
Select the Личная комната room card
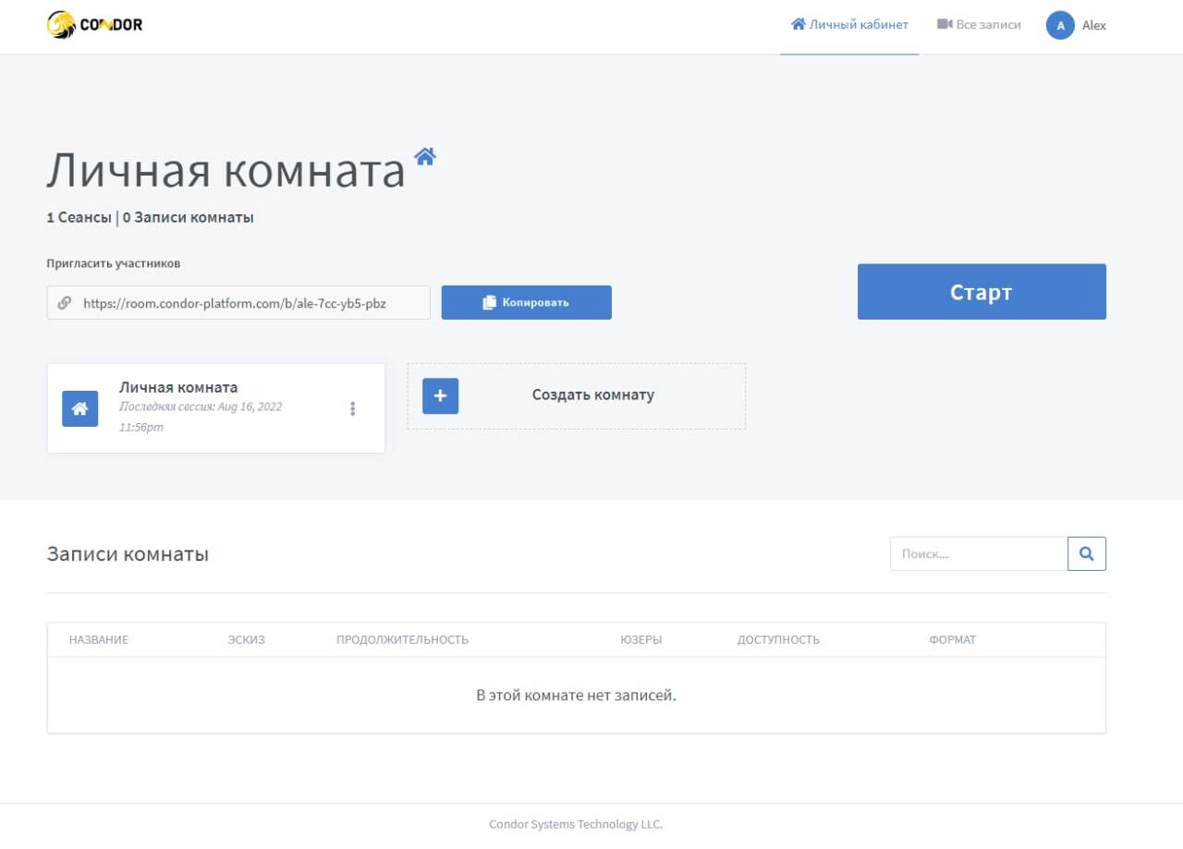pyautogui.click(x=216, y=407)
